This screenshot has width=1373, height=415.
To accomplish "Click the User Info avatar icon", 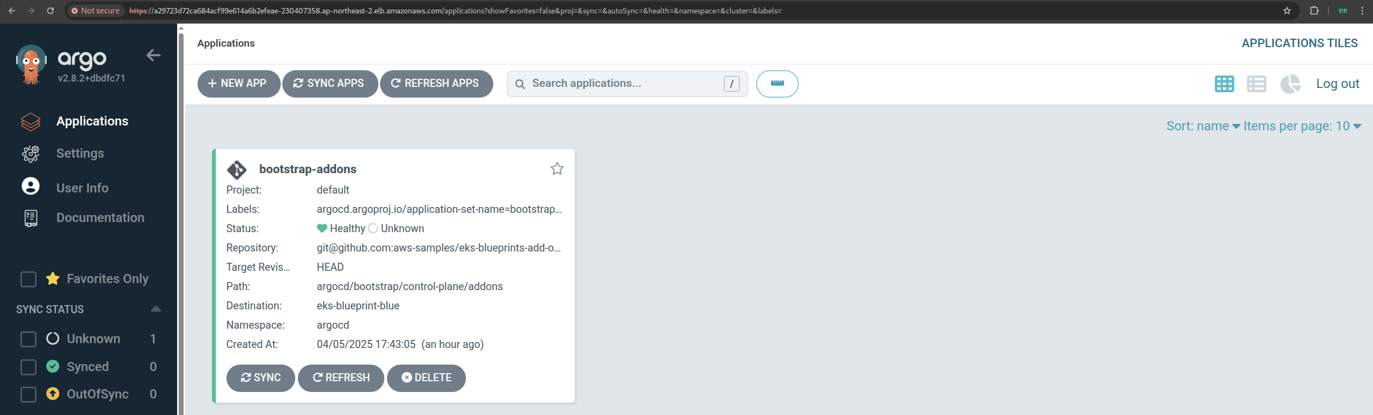I will click(31, 186).
